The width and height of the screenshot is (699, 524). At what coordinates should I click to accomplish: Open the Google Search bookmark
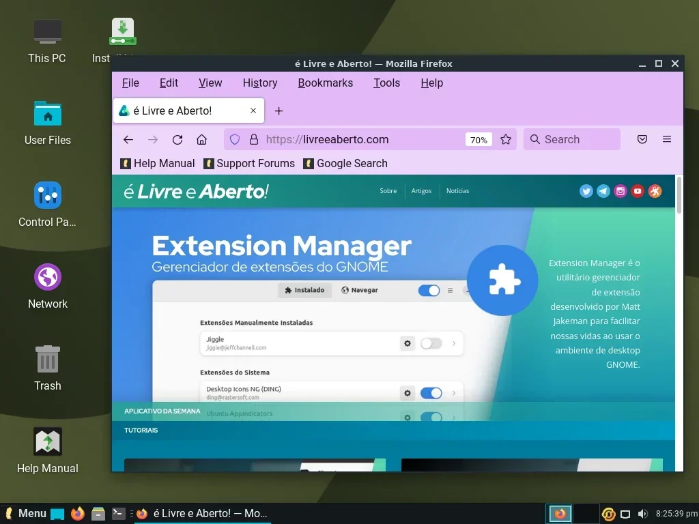coord(345,164)
